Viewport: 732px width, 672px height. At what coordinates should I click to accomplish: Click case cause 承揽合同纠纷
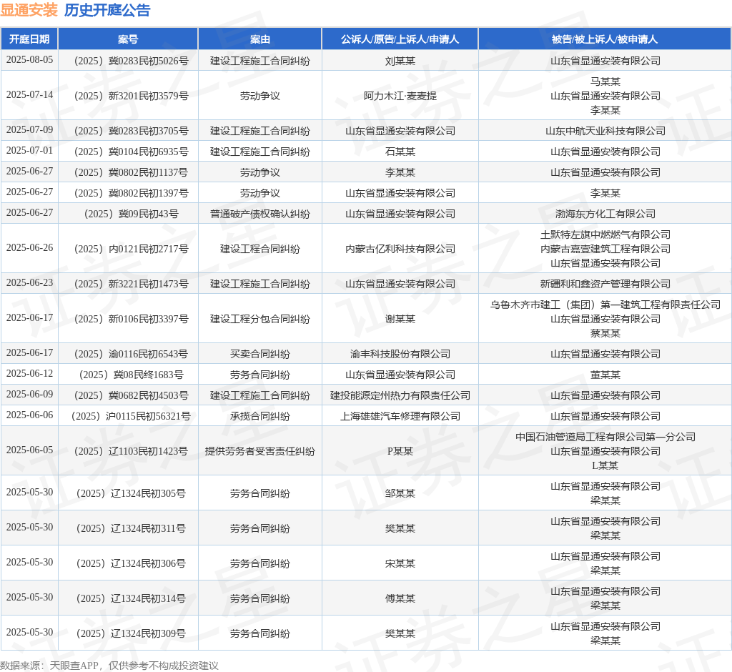pos(260,416)
